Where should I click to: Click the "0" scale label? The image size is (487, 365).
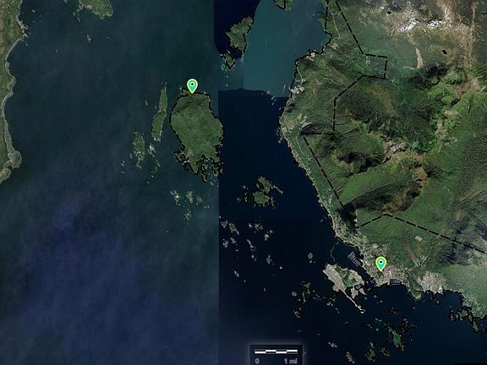click(x=257, y=361)
